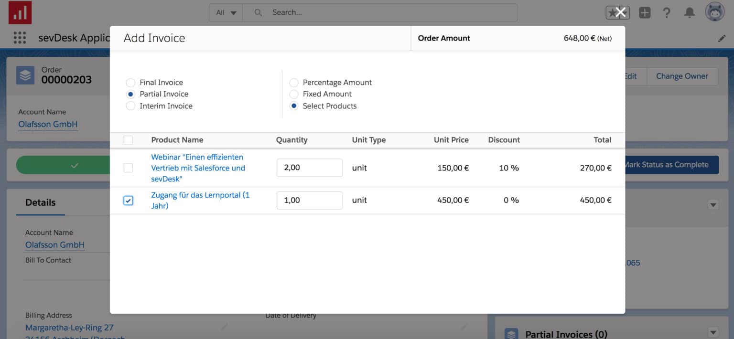This screenshot has height=339, width=734.
Task: Click the quantity field showing 2,00
Action: point(309,168)
